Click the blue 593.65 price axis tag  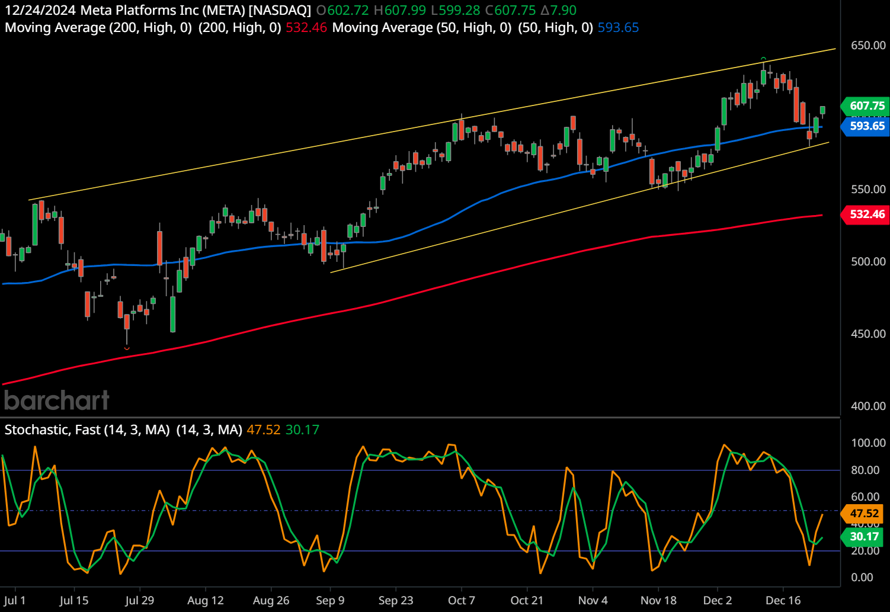[x=866, y=126]
